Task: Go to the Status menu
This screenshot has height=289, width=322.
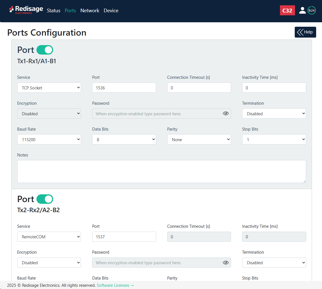Action: click(53, 11)
